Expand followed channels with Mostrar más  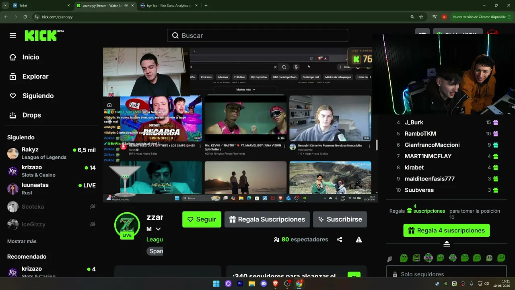[22, 241]
